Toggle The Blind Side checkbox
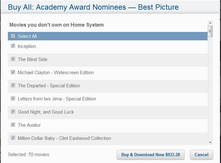221x163 pixels. coord(13,59)
